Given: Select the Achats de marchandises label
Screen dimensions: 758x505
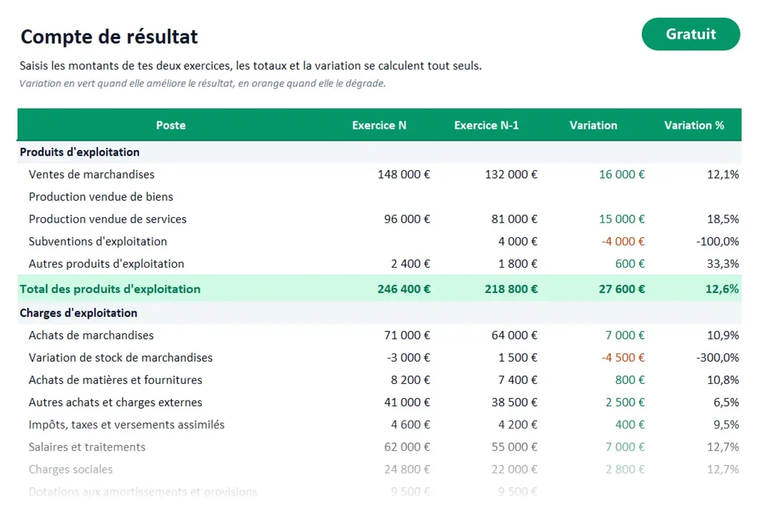Looking at the screenshot, I should tap(91, 335).
